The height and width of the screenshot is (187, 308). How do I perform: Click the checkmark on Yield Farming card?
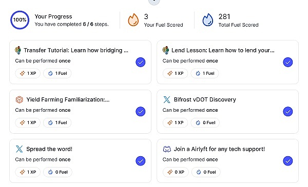141,112
